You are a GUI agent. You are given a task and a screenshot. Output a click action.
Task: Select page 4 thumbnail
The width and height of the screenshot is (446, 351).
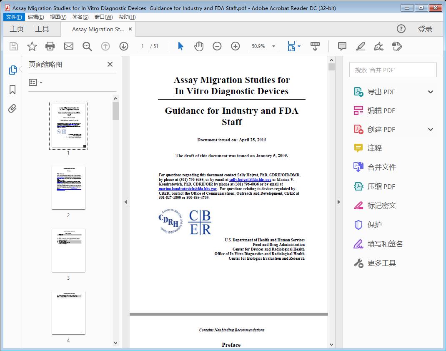click(68, 313)
